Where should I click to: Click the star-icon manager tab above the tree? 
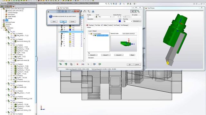[14, 6]
